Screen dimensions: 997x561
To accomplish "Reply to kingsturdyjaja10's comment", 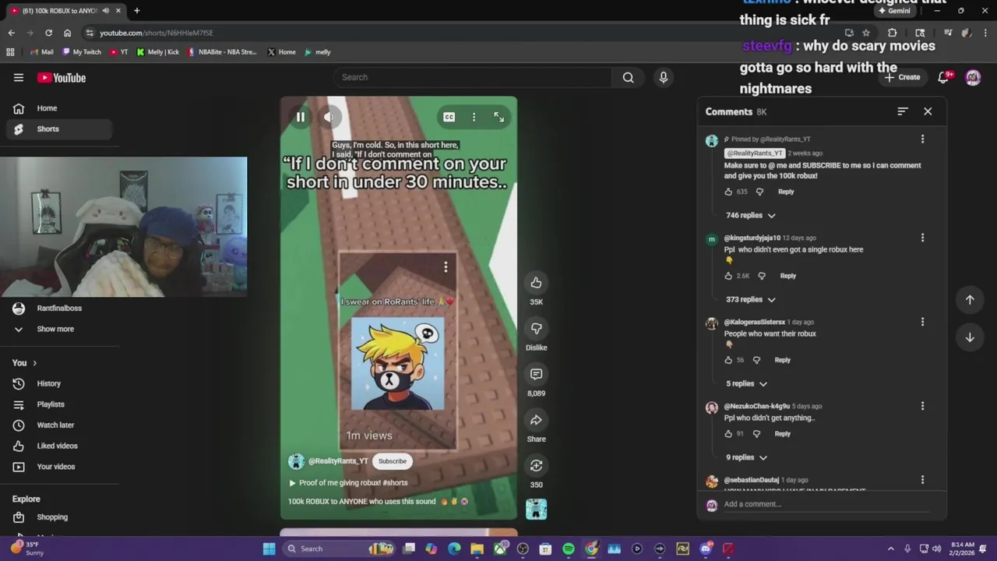I will click(788, 276).
